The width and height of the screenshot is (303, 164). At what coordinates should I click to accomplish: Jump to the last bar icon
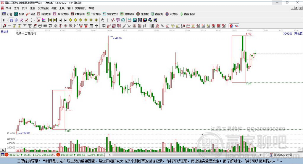point(55,20)
